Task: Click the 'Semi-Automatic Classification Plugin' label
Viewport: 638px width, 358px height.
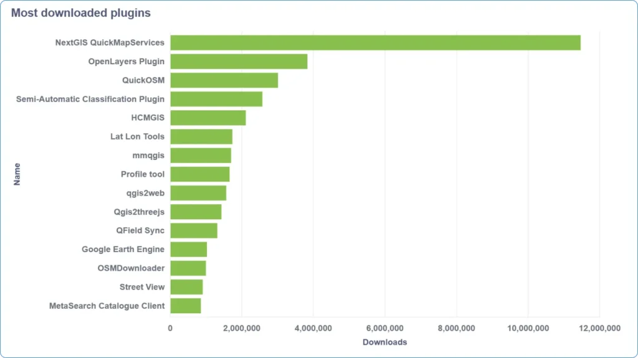Action: point(90,99)
